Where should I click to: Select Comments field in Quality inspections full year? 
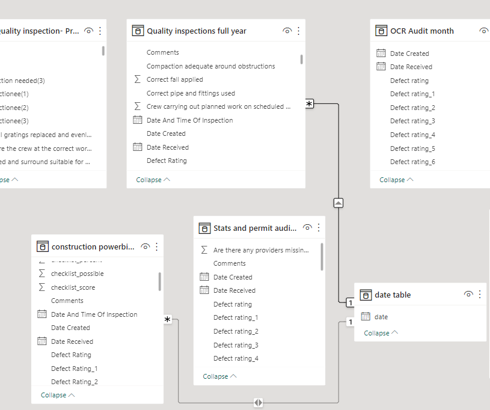(x=162, y=52)
